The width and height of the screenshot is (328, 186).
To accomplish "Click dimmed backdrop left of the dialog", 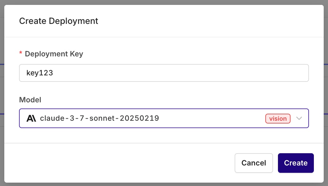I will click(x=2, y=92).
